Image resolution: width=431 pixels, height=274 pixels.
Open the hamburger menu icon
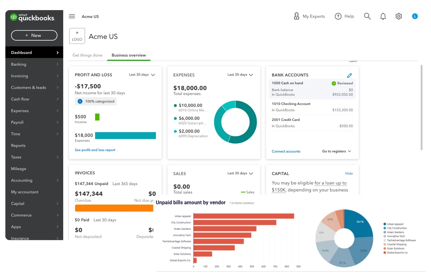72,16
